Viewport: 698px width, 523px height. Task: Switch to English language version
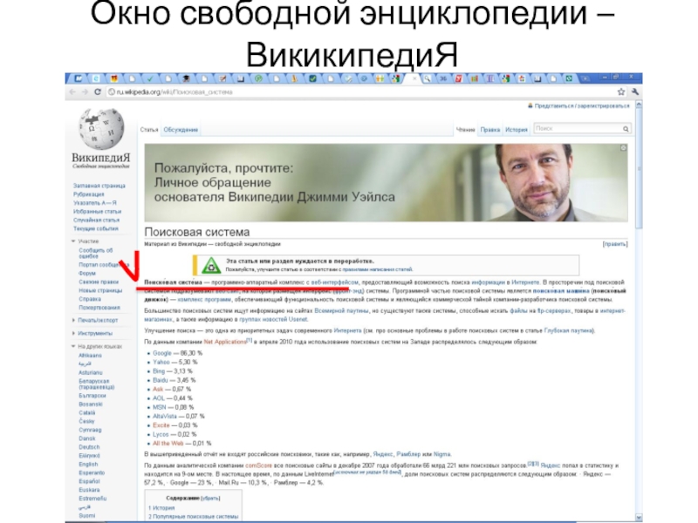(x=88, y=465)
